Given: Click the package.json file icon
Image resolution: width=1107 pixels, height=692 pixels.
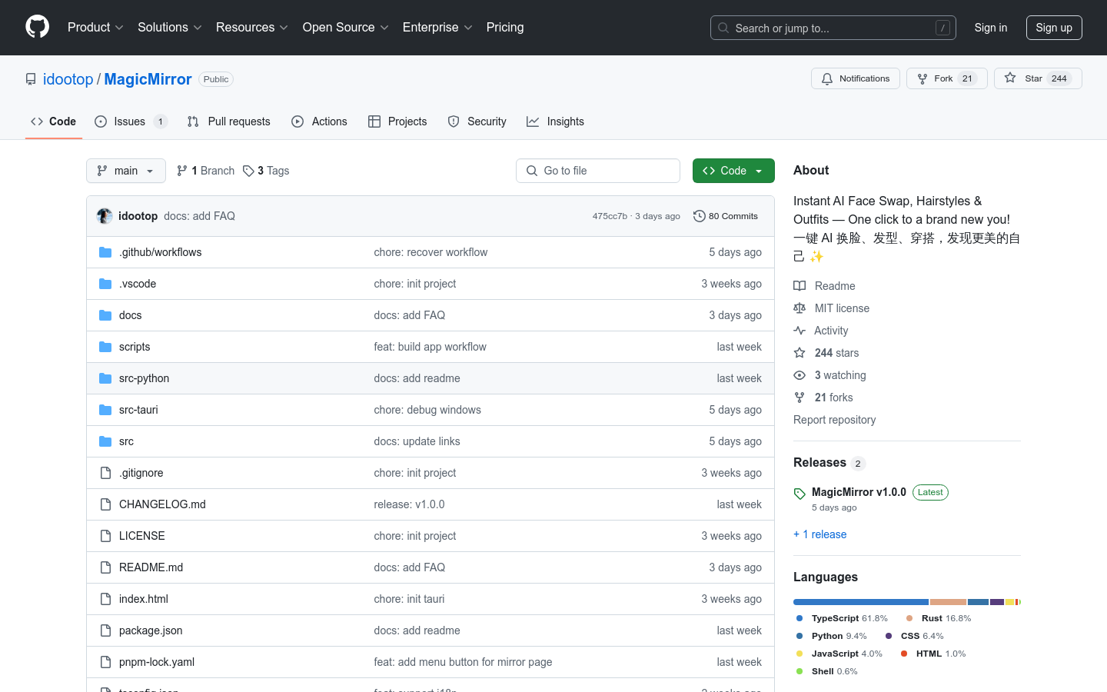Looking at the screenshot, I should (105, 630).
